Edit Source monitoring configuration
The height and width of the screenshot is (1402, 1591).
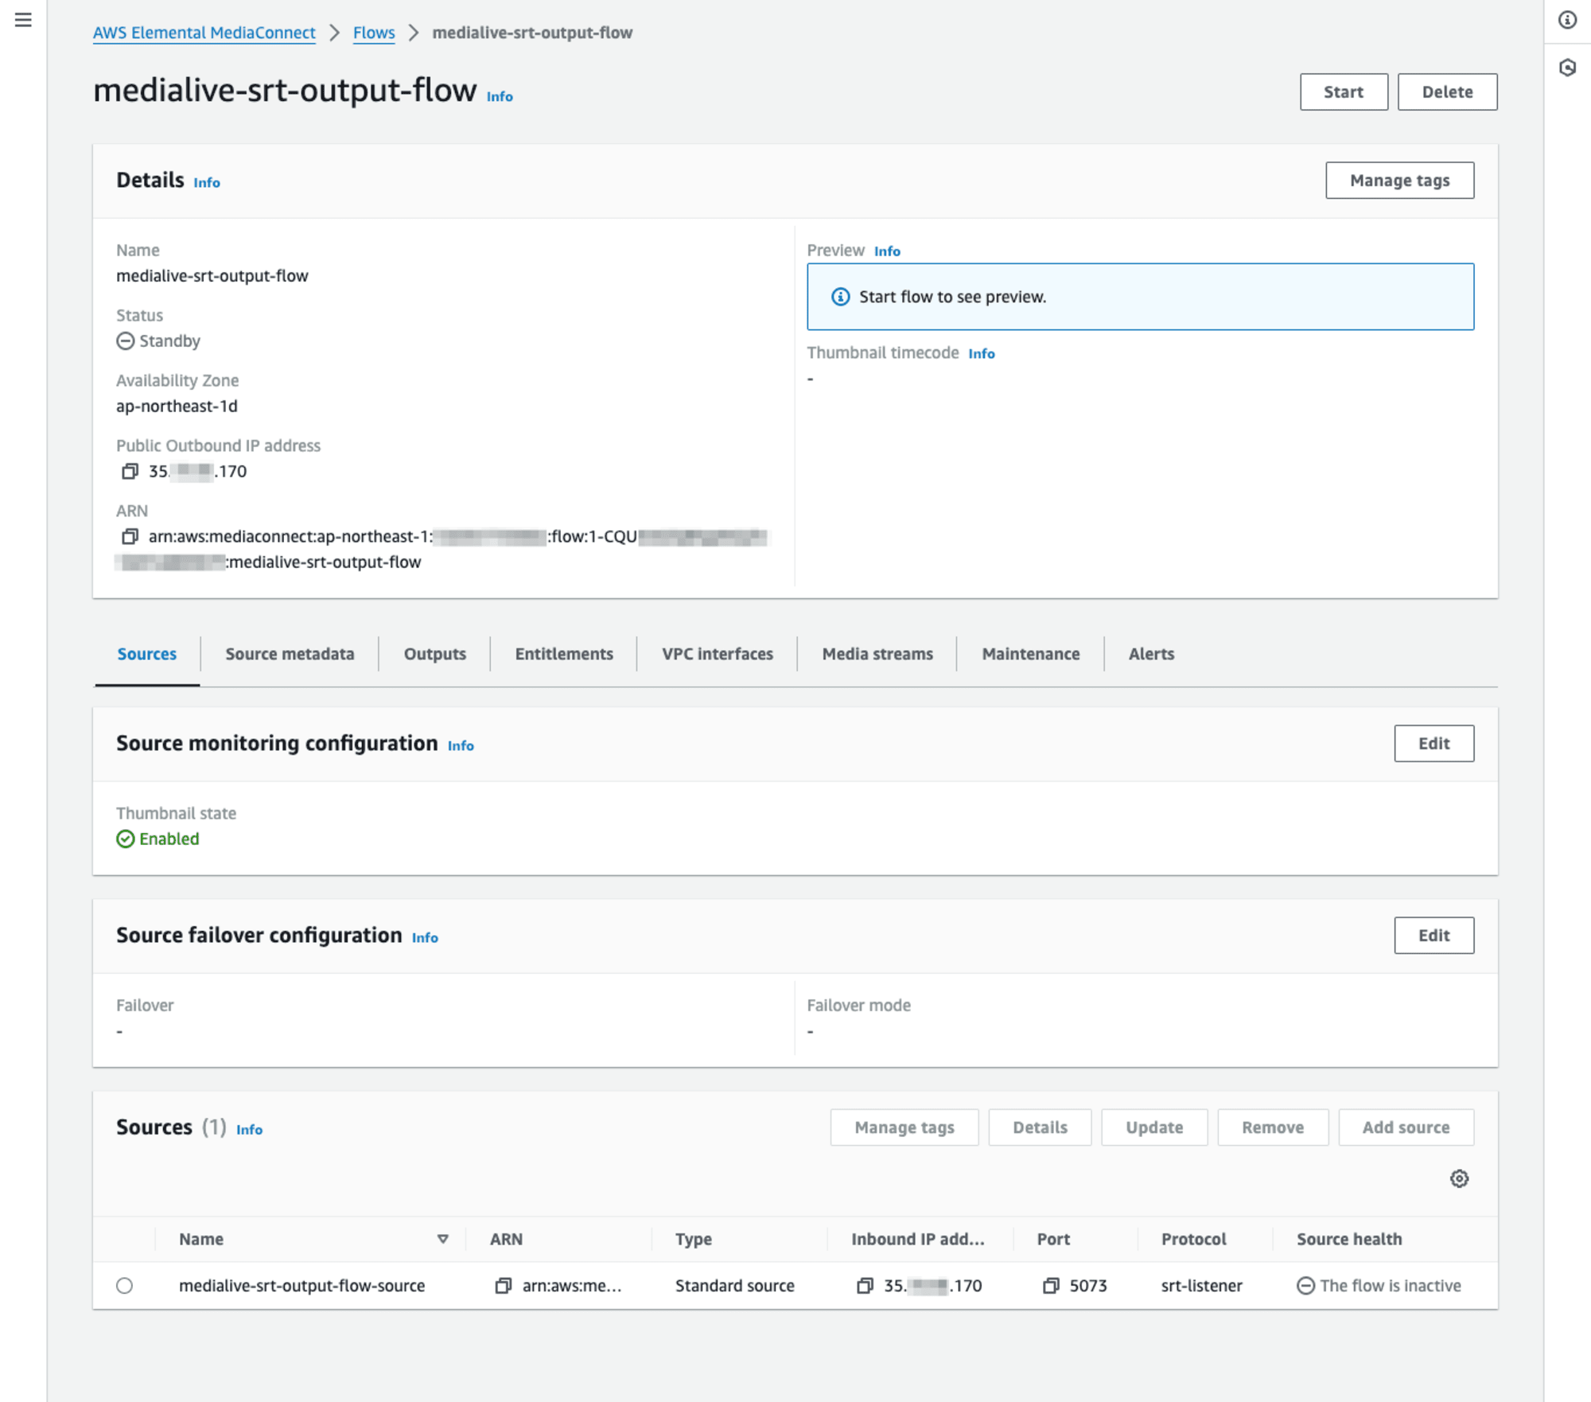tap(1433, 743)
